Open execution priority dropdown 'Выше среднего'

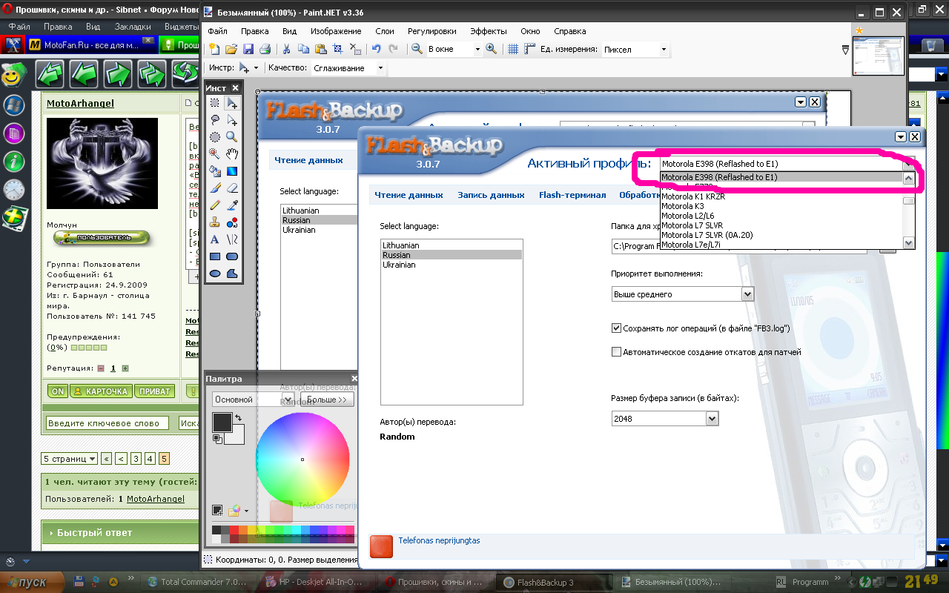(682, 294)
